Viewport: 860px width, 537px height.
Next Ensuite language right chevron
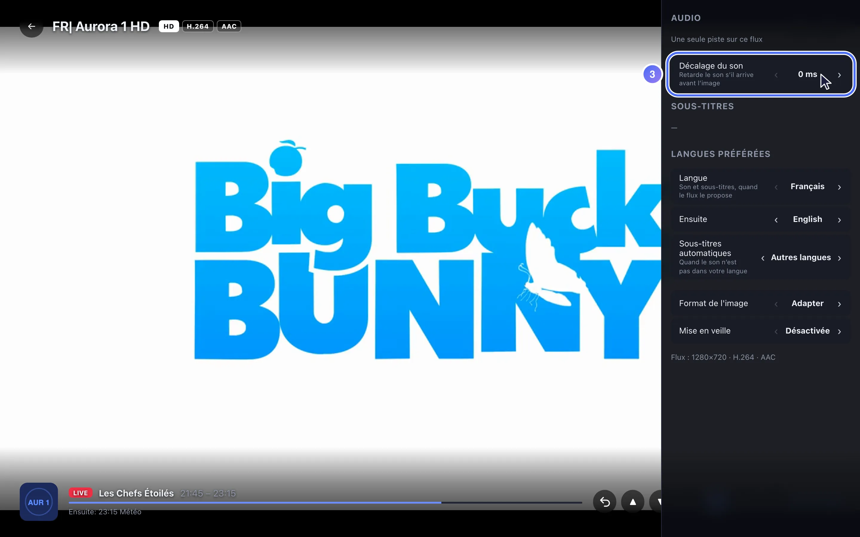coord(839,220)
